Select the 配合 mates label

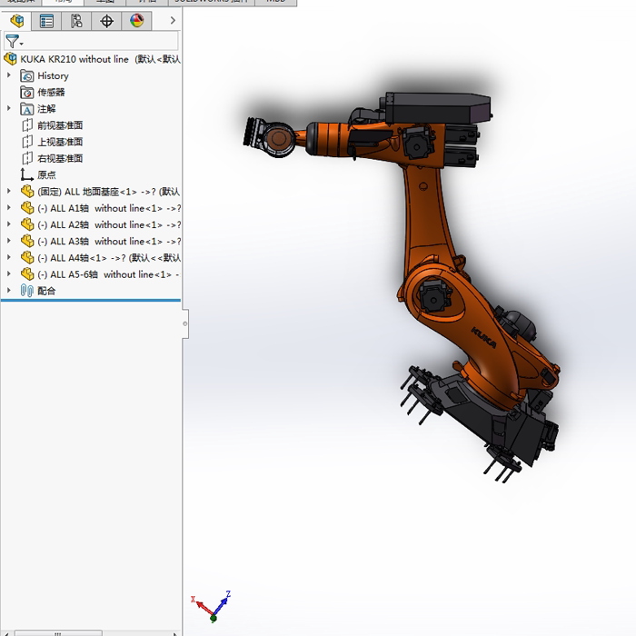46,291
